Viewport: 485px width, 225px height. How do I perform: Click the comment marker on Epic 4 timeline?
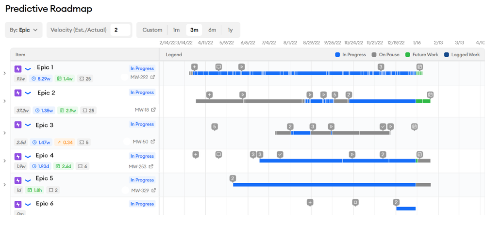pyautogui.click(x=218, y=155)
